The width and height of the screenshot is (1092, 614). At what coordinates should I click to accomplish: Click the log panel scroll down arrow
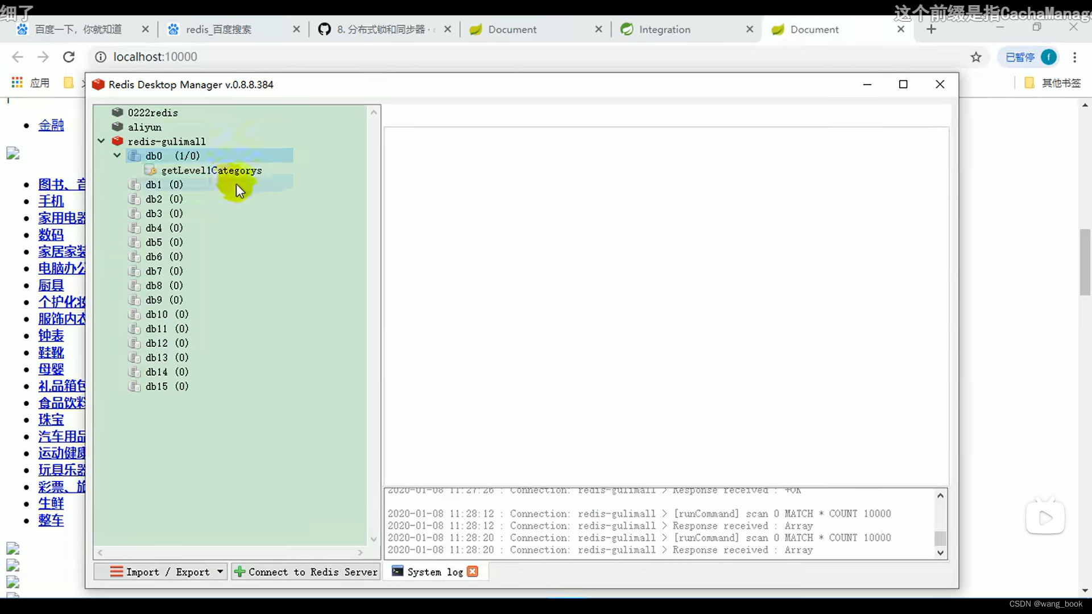[x=940, y=552]
